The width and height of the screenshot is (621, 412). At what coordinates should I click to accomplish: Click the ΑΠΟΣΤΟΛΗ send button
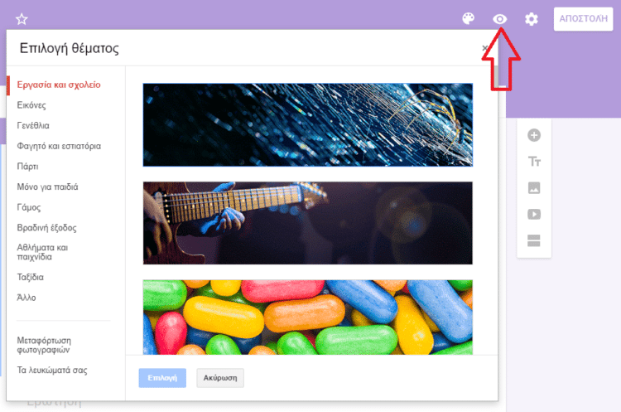coord(583,18)
